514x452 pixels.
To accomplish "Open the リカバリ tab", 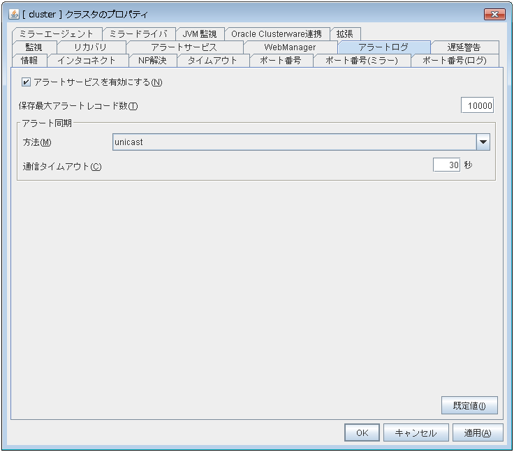I will 90,47.
